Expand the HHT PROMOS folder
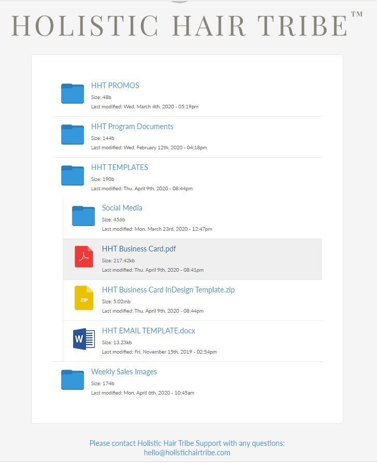The width and height of the screenshot is (377, 463). point(115,86)
